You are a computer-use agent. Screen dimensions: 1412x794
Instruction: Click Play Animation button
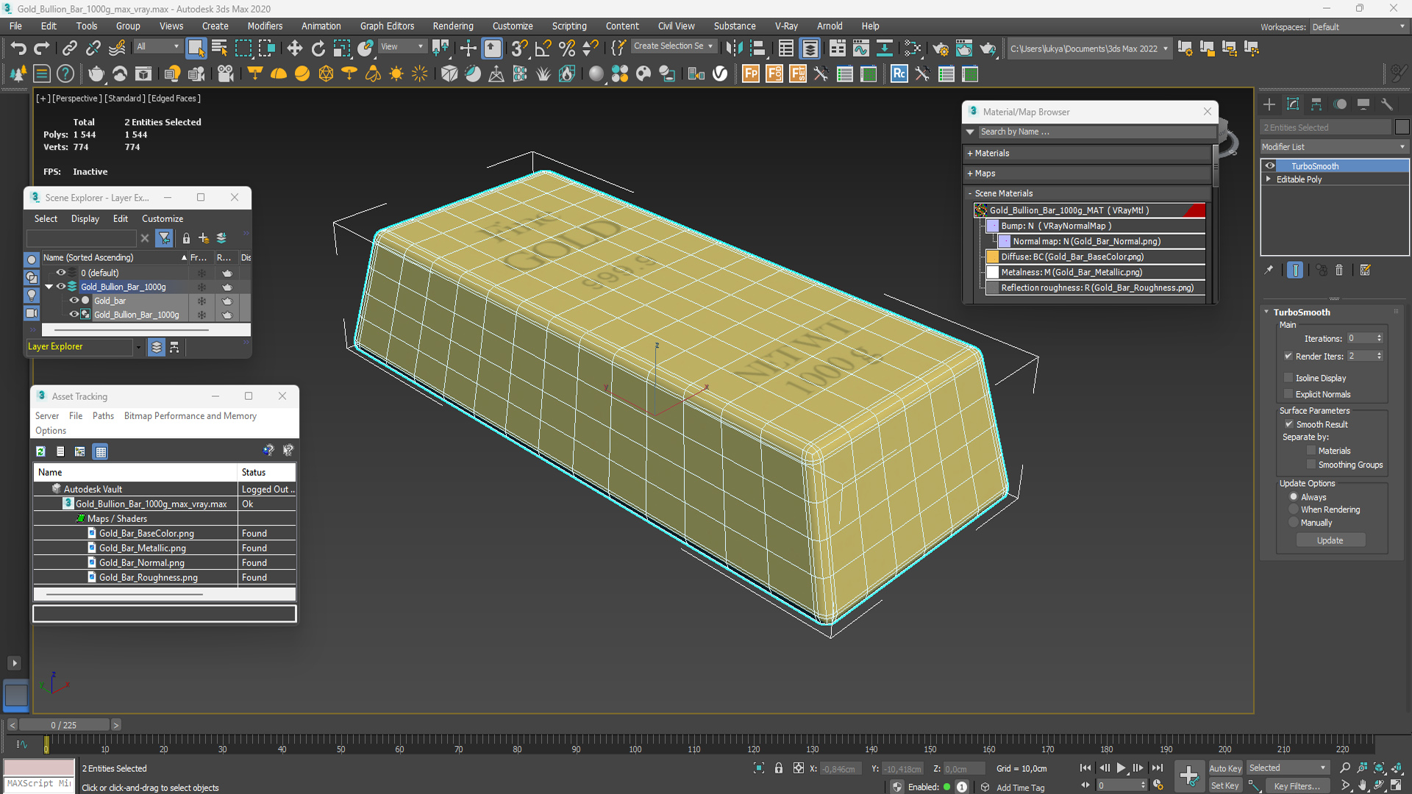[1122, 768]
